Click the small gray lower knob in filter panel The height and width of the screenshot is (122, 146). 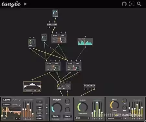point(125,108)
